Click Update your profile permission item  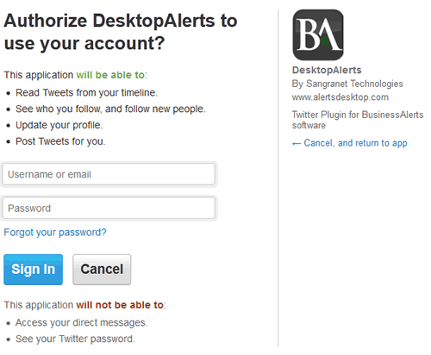point(59,125)
